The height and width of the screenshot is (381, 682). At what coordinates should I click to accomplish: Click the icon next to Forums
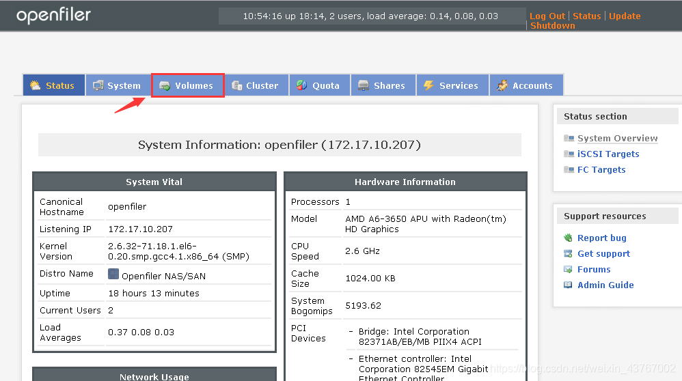568,269
